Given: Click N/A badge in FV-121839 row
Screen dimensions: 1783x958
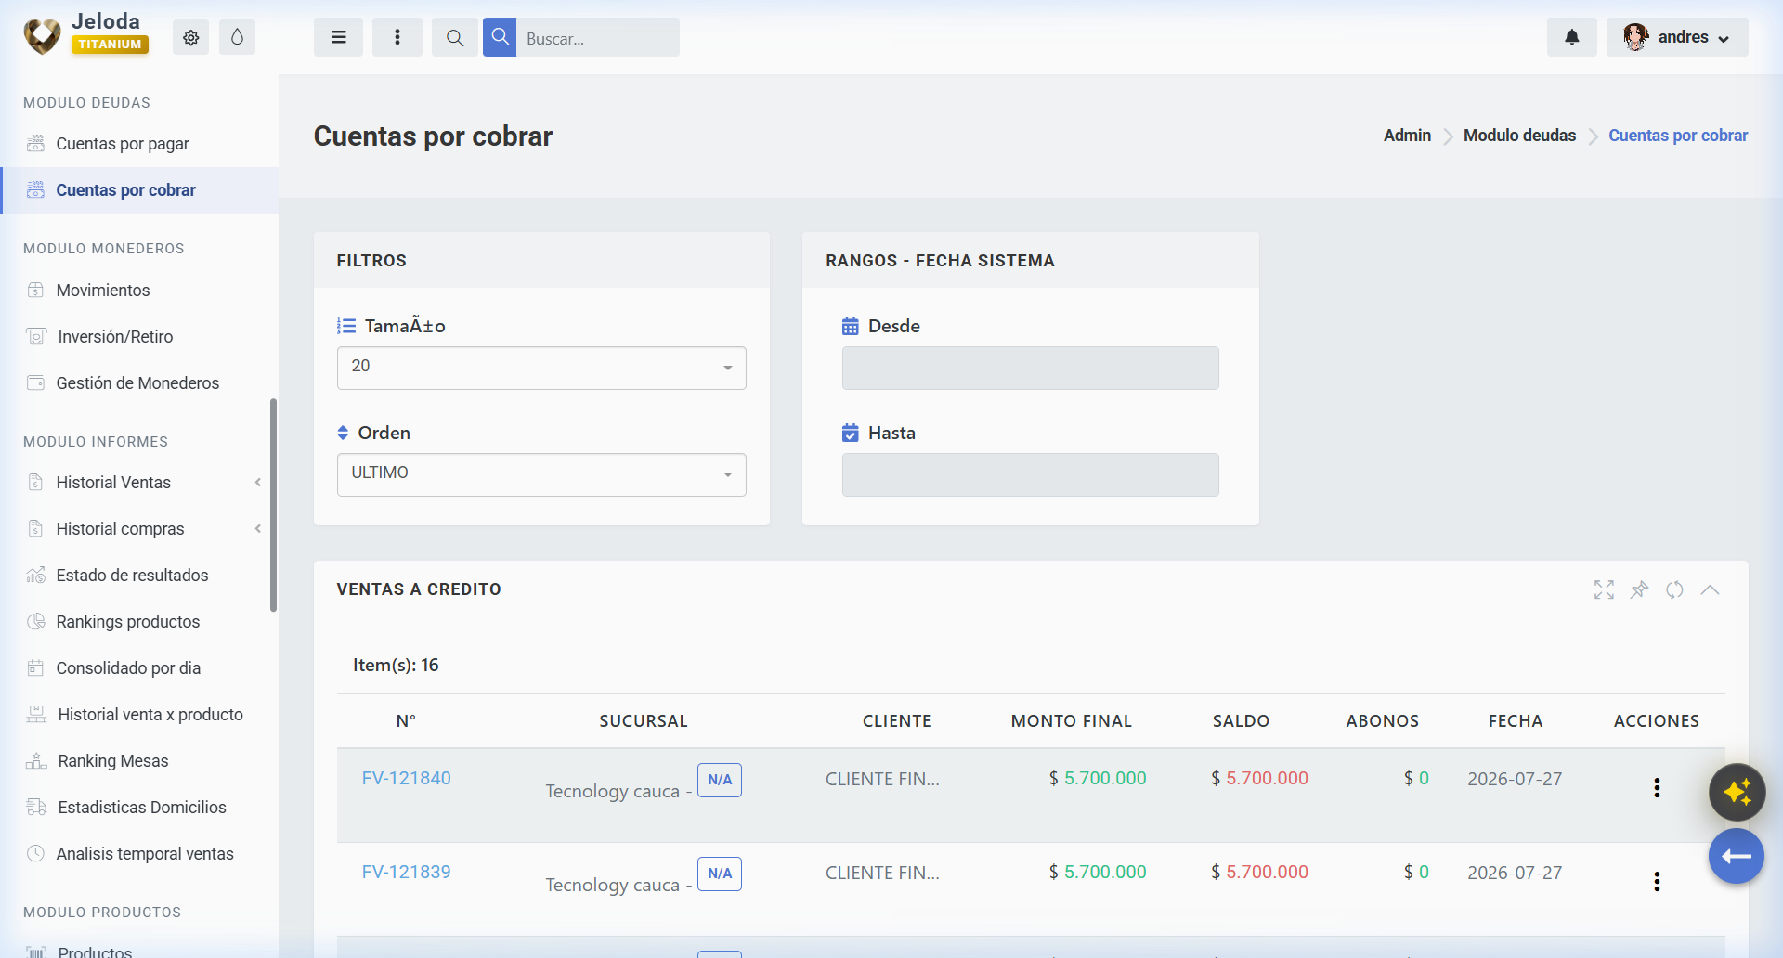Looking at the screenshot, I should tap(720, 874).
